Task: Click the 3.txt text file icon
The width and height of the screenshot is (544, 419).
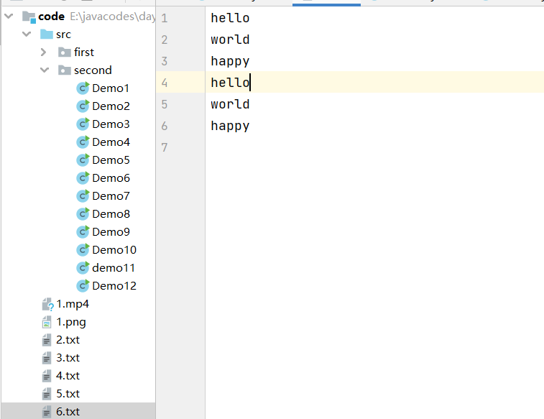Action: 47,358
